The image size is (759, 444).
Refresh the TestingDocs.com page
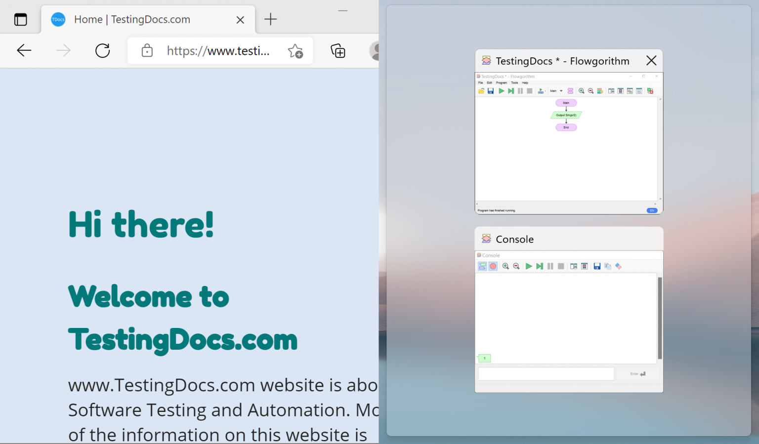102,50
